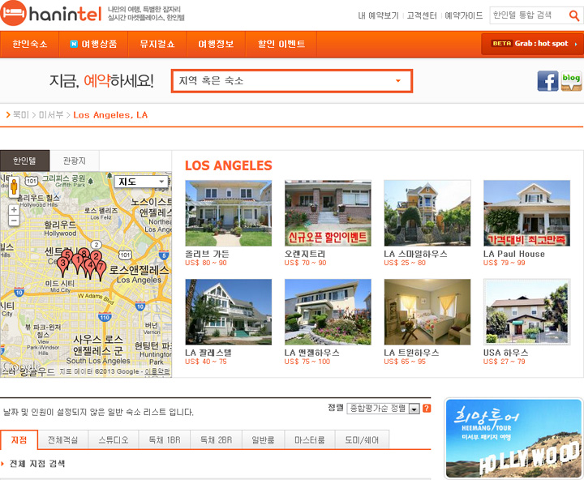Open the LA 팔레스텔 thumbnail
The image size is (584, 480).
pos(228,312)
